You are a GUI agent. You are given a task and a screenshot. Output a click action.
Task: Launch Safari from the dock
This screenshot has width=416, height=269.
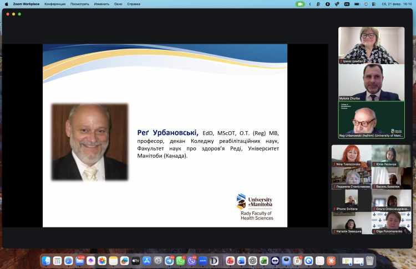click(69, 261)
